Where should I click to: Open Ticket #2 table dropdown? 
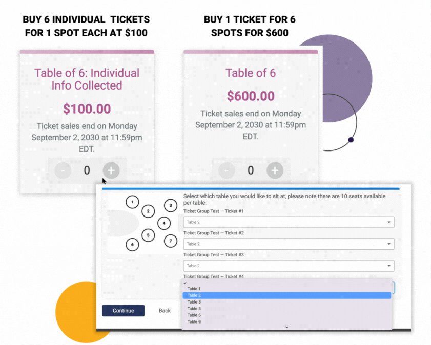(289, 244)
